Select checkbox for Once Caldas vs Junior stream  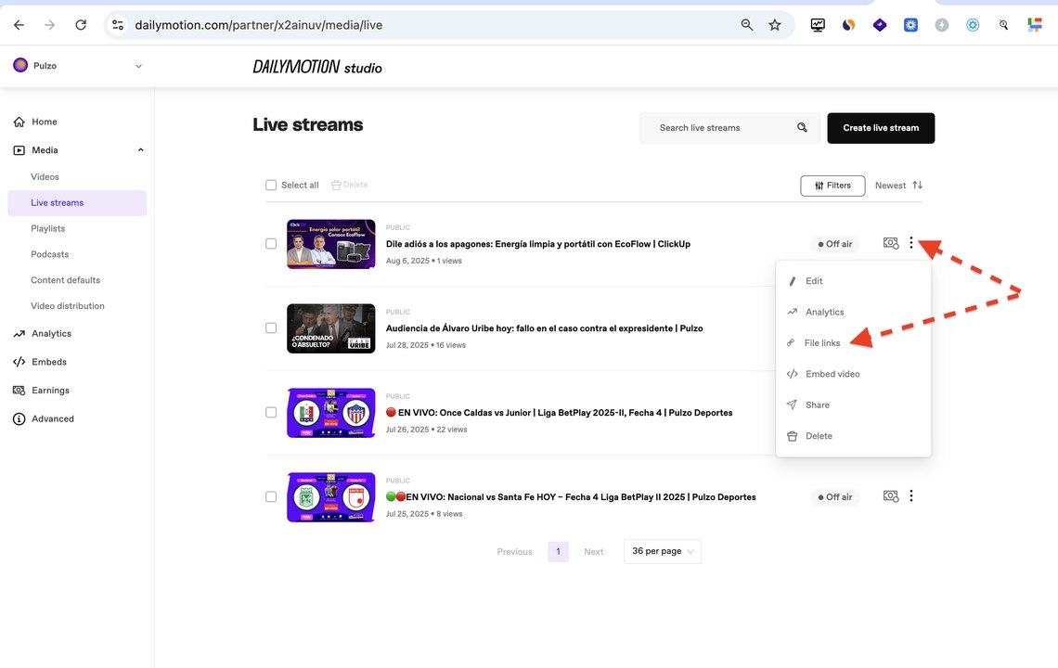point(271,412)
